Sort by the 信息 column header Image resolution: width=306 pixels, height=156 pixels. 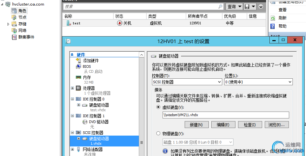pyautogui.click(x=257, y=16)
